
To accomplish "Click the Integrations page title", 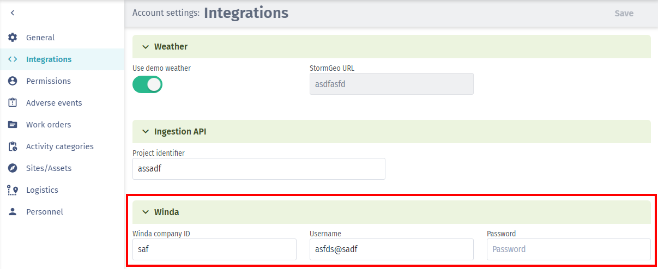I will (x=246, y=13).
